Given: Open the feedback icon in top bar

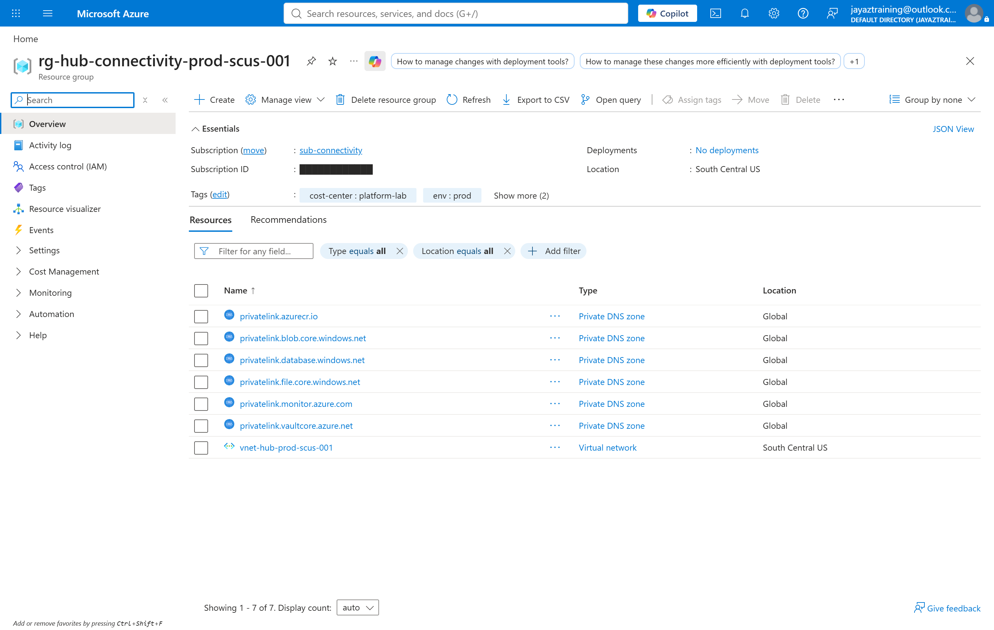Looking at the screenshot, I should [832, 13].
